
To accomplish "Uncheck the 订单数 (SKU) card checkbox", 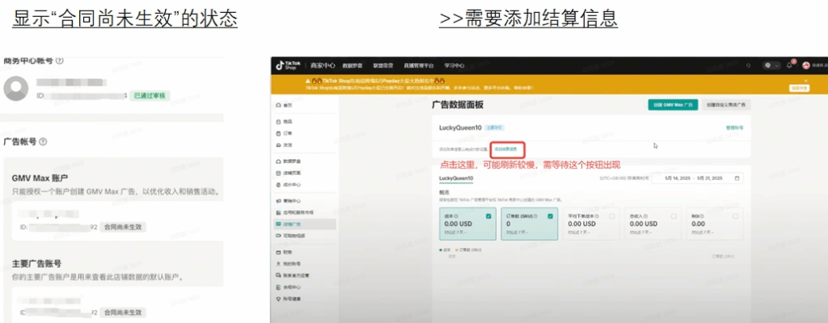I will pyautogui.click(x=550, y=216).
